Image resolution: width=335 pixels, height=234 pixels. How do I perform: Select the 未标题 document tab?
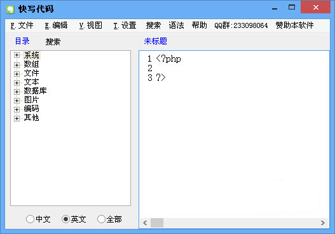pos(156,41)
